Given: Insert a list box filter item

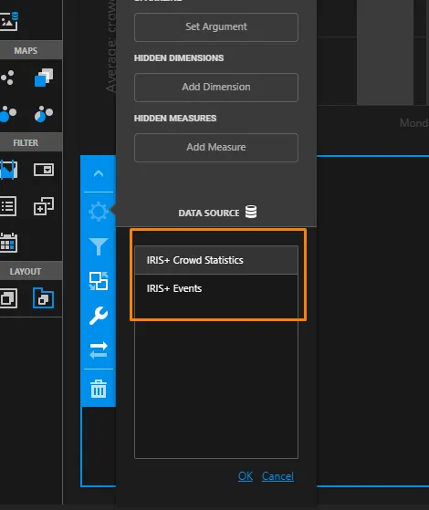Looking at the screenshot, I should (x=8, y=206).
